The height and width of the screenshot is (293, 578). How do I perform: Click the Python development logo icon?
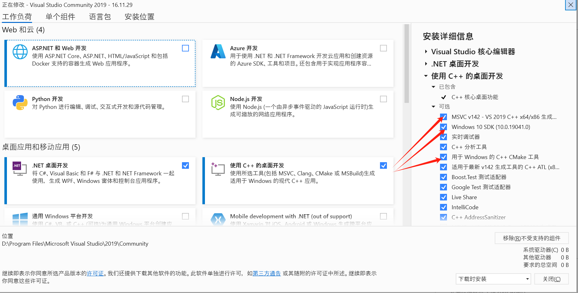click(x=20, y=103)
